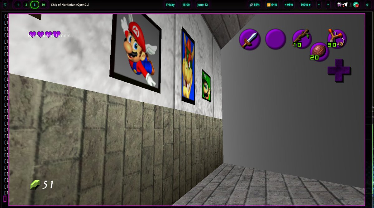Image resolution: width=374 pixels, height=208 pixels.
Task: Click the Kokiri Sword B-button icon
Action: pyautogui.click(x=250, y=39)
